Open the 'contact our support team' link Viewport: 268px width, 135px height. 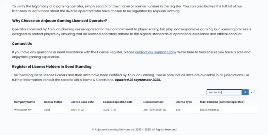(x=155, y=52)
